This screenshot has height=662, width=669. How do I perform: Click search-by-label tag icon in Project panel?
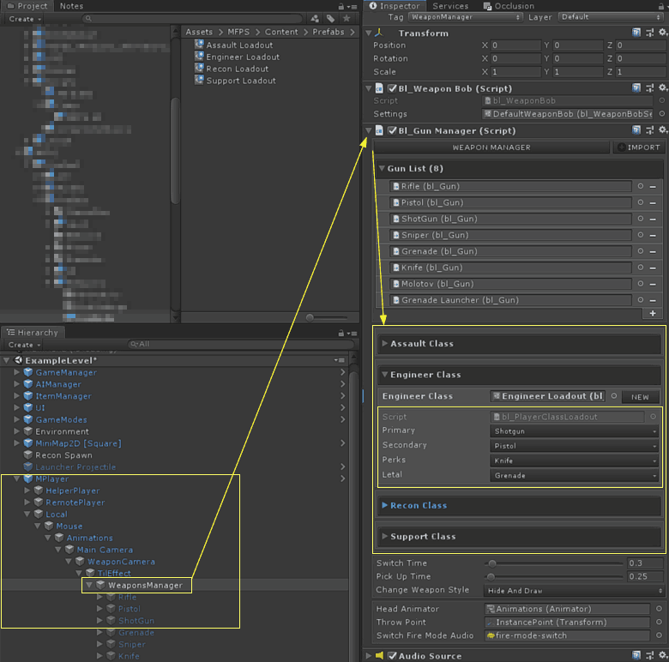[330, 18]
